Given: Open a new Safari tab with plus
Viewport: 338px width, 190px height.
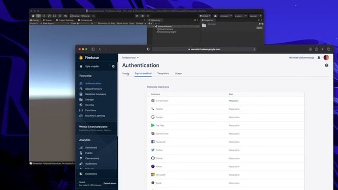Looking at the screenshot, I should (x=322, y=49).
